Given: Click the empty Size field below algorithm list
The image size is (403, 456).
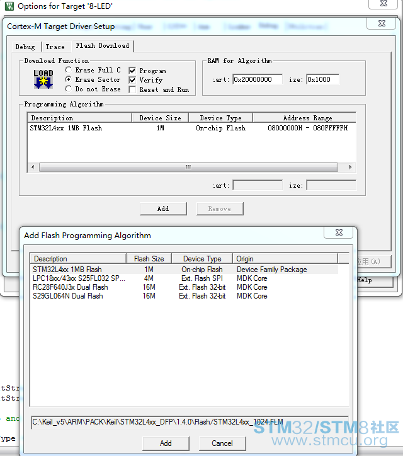Looking at the screenshot, I should click(x=331, y=185).
